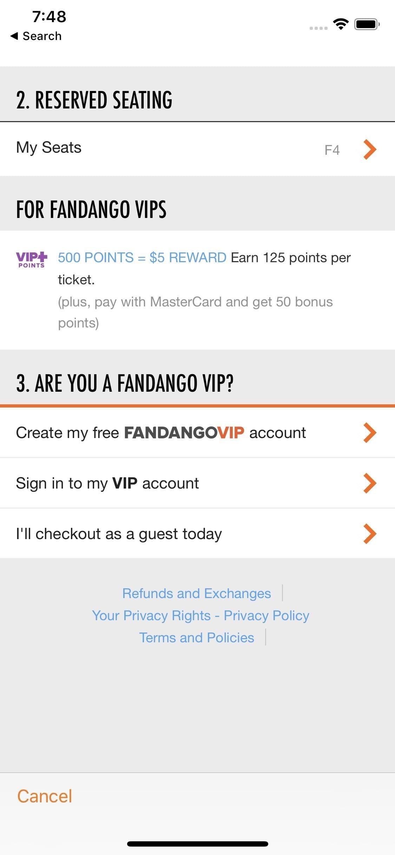This screenshot has height=855, width=395.
Task: Open Refunds and Exchanges link
Action: 197,593
